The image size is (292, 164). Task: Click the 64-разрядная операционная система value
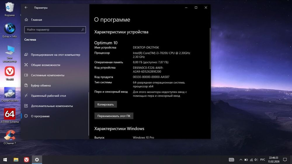tap(159, 84)
